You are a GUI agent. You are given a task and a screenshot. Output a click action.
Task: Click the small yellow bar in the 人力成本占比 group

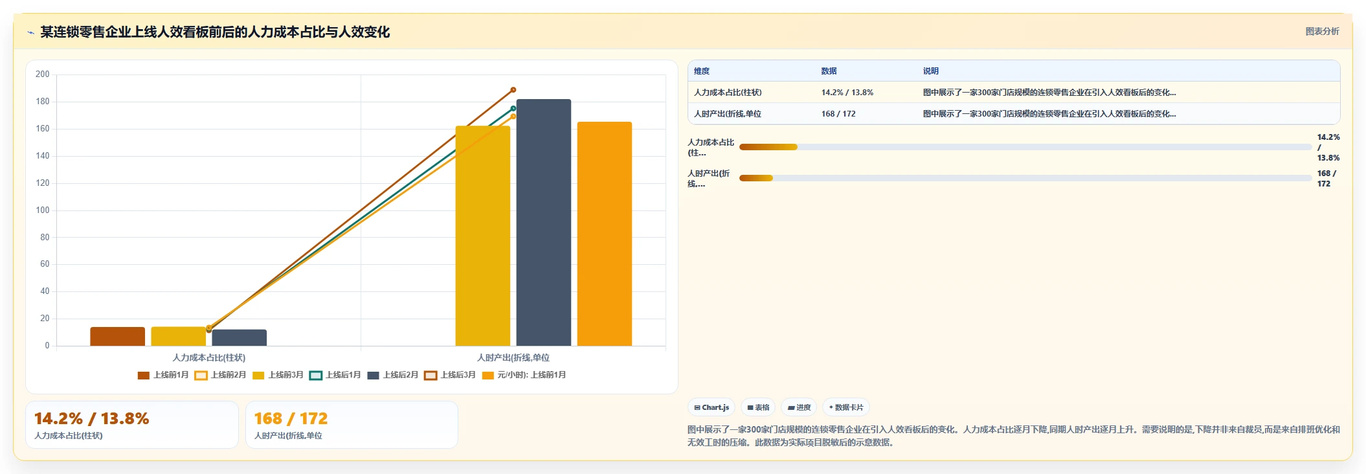pos(179,337)
